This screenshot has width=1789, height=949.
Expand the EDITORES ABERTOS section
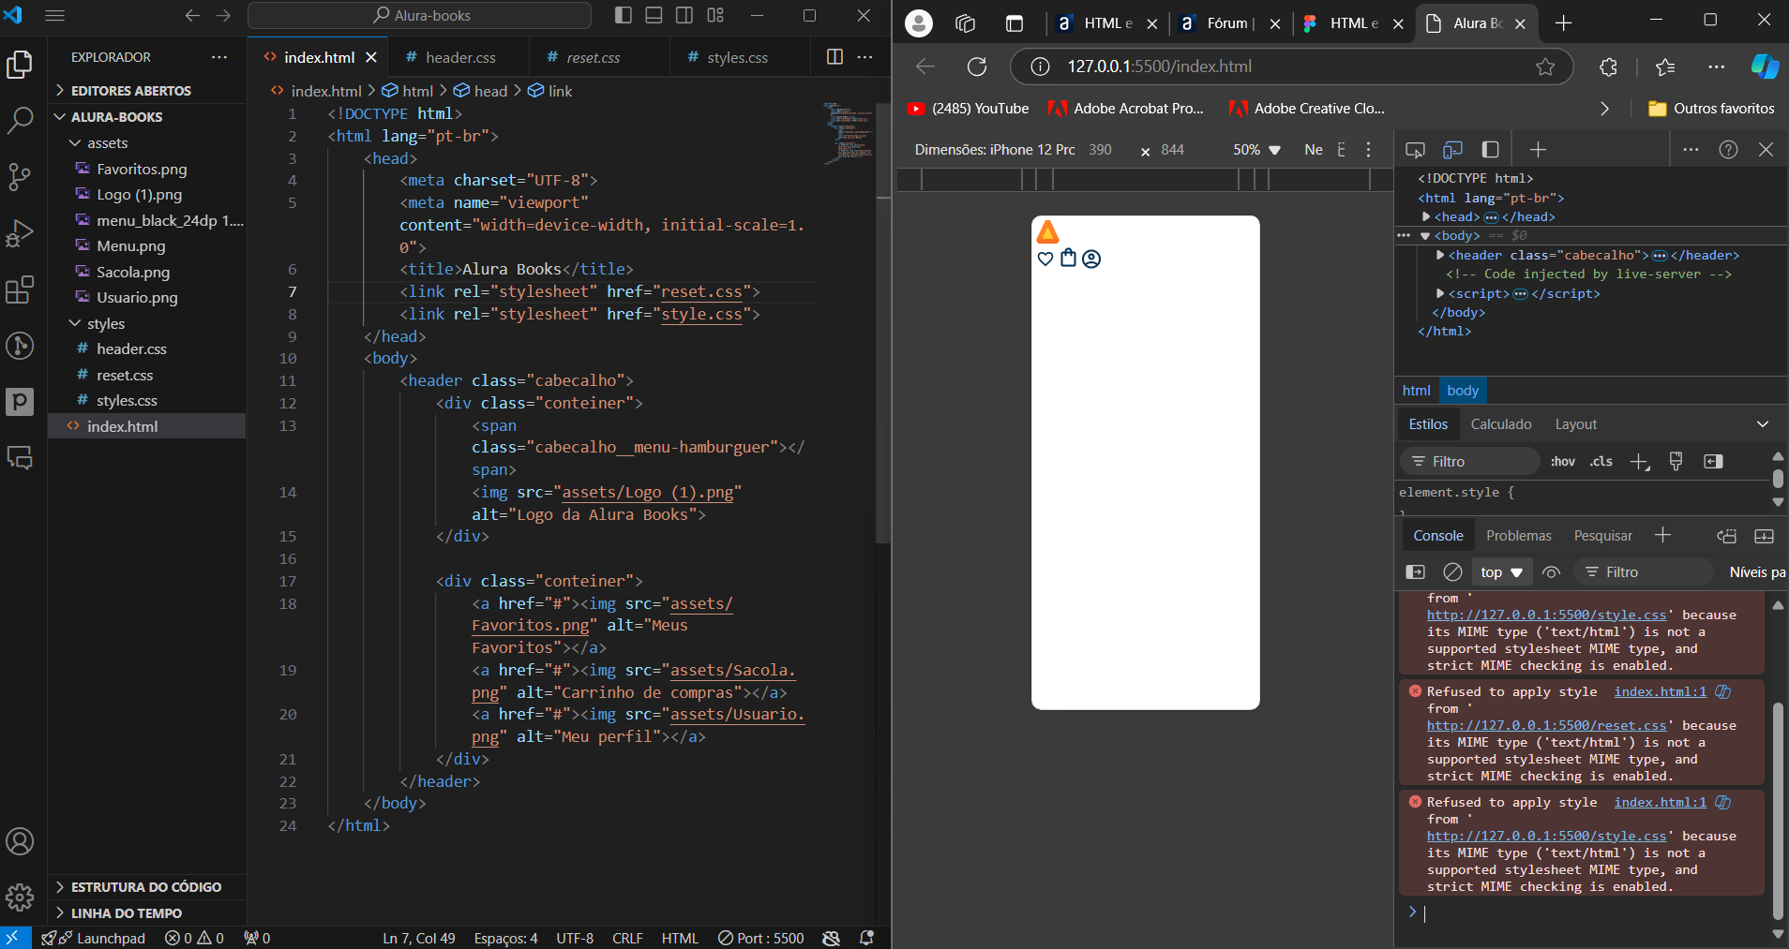130,91
